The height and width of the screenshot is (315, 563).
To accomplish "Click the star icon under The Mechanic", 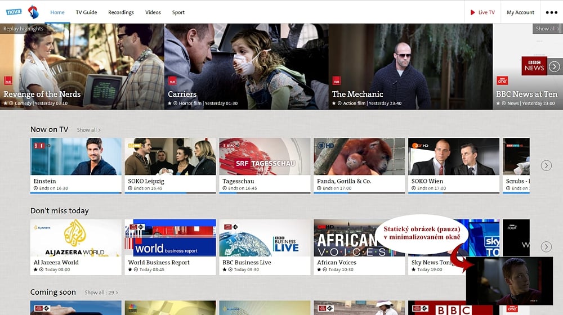I will tap(334, 103).
